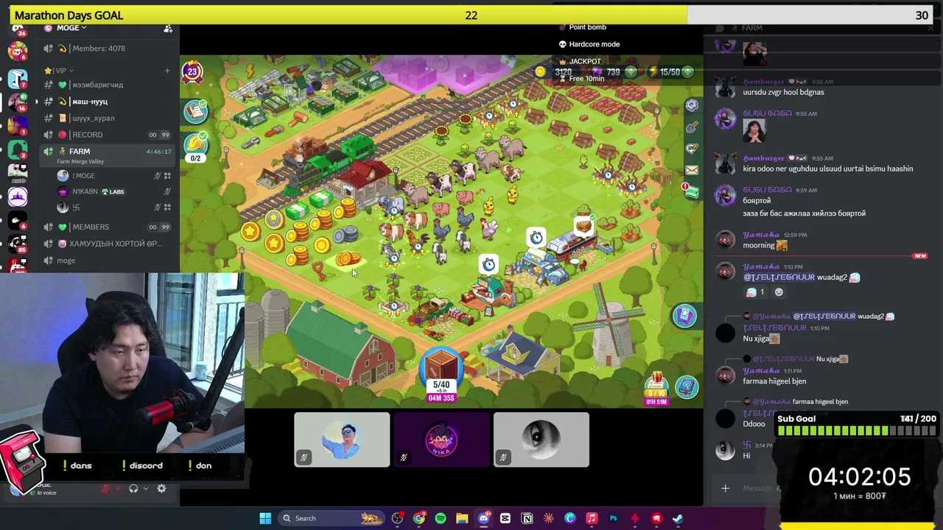
Task: Open the server with badge 26
Action: pos(18,29)
